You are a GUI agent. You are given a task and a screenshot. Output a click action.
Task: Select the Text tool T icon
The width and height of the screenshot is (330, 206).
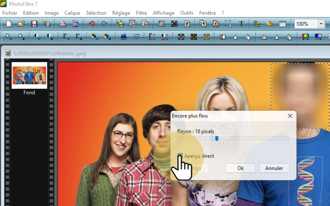[x=241, y=24]
